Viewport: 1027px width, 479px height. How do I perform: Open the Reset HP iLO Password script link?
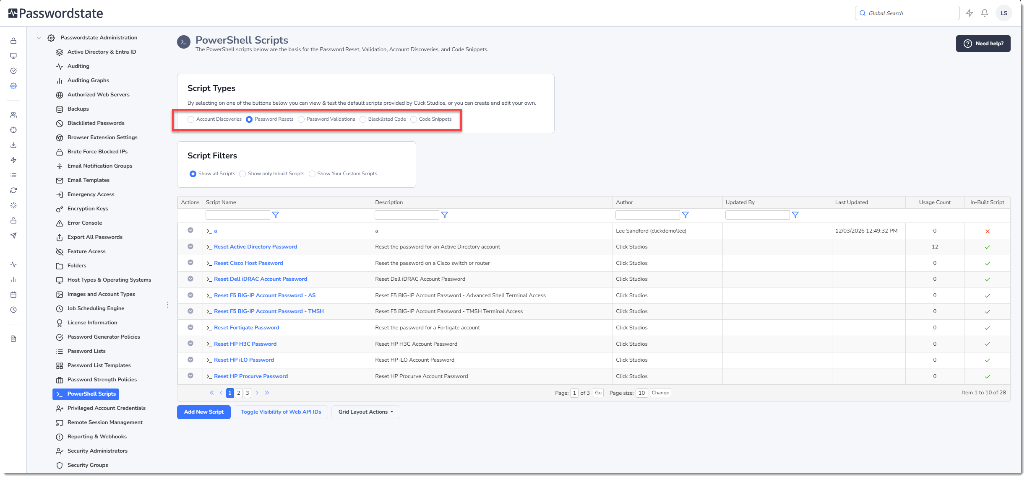[244, 360]
